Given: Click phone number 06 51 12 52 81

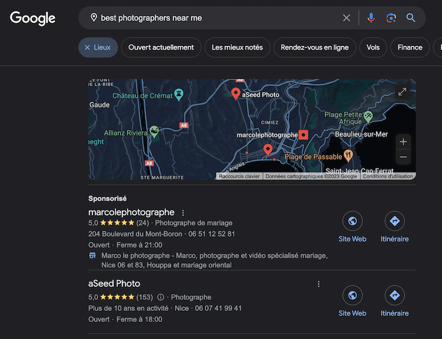Looking at the screenshot, I should (212, 234).
